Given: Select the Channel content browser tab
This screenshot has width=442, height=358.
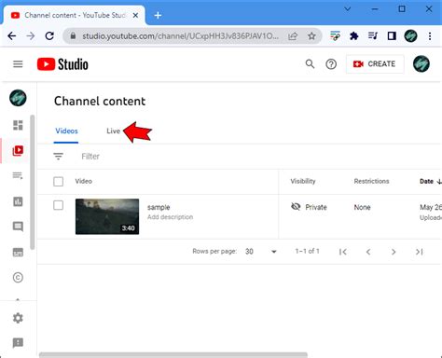Looking at the screenshot, I should (x=74, y=15).
